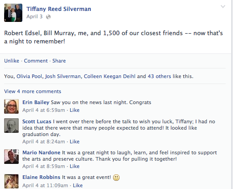Screen dimensions: 233x189
Task: Open Colleen Keegan Deihl's profile link
Action: 109,76
